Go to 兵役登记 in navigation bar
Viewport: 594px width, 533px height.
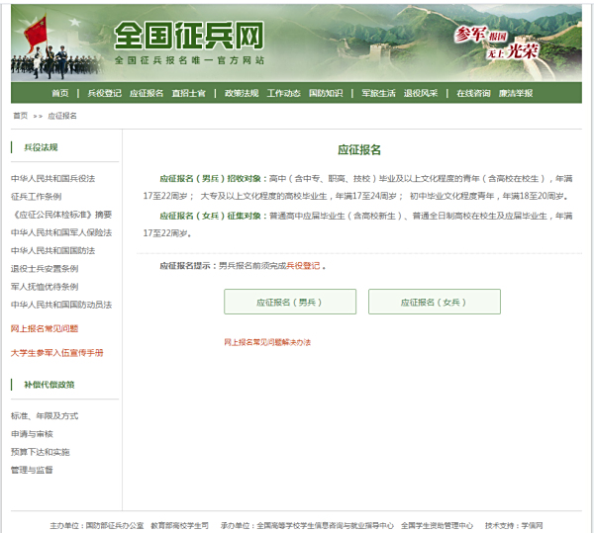click(x=104, y=93)
